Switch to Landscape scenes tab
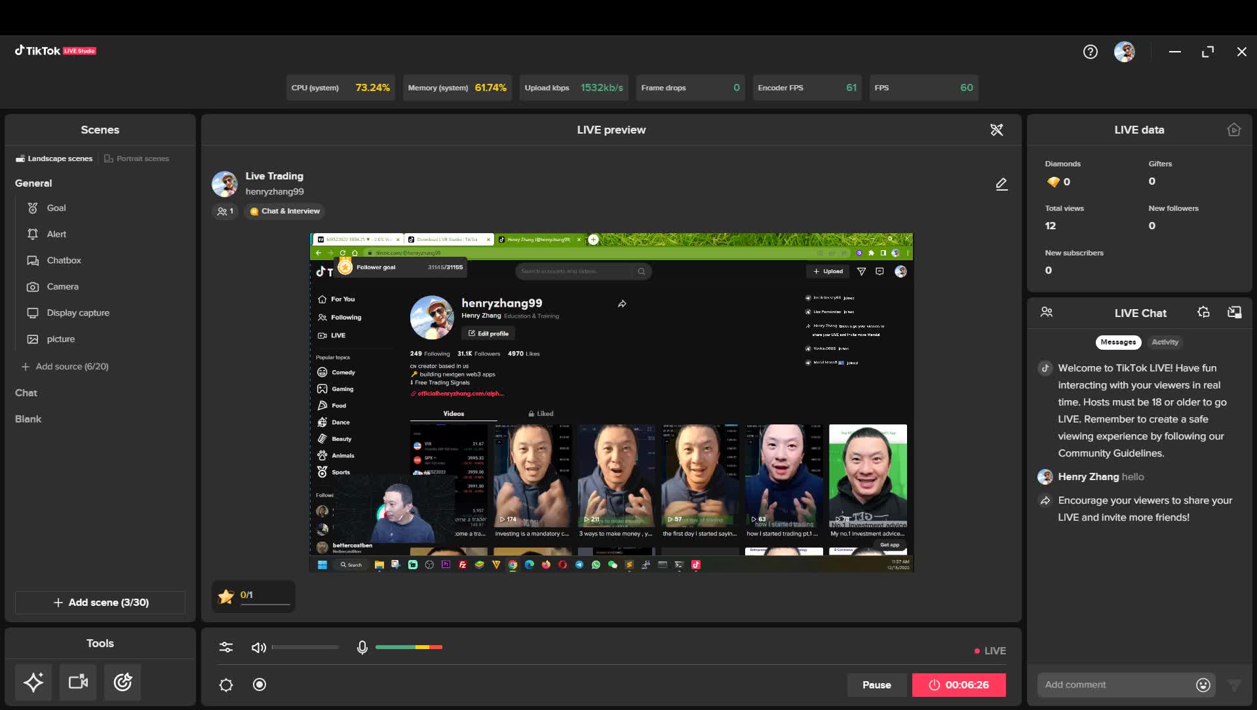This screenshot has height=710, width=1257. tap(54, 159)
